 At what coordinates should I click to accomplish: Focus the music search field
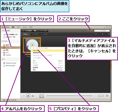click(x=102, y=31)
